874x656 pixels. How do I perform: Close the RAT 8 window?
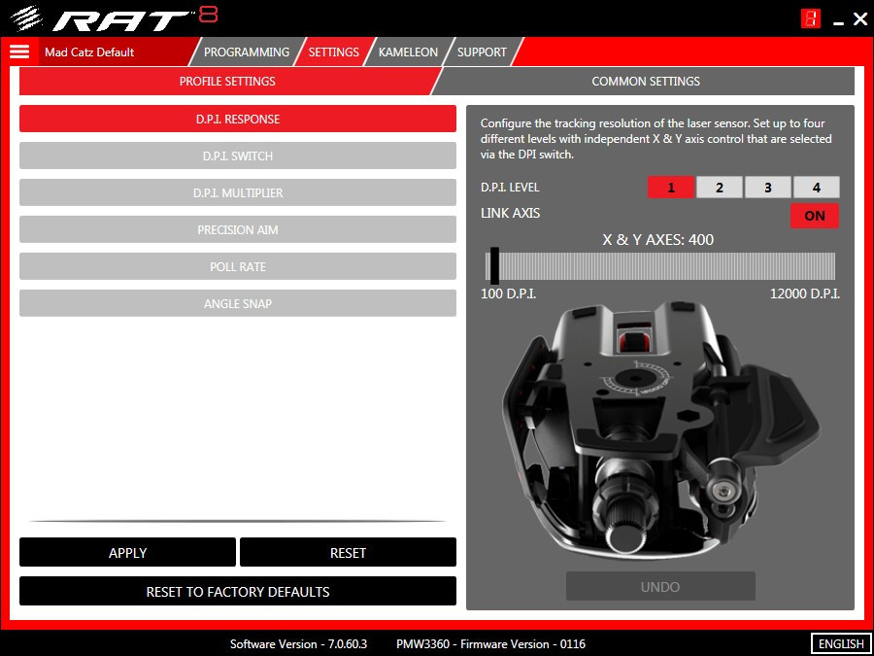860,19
